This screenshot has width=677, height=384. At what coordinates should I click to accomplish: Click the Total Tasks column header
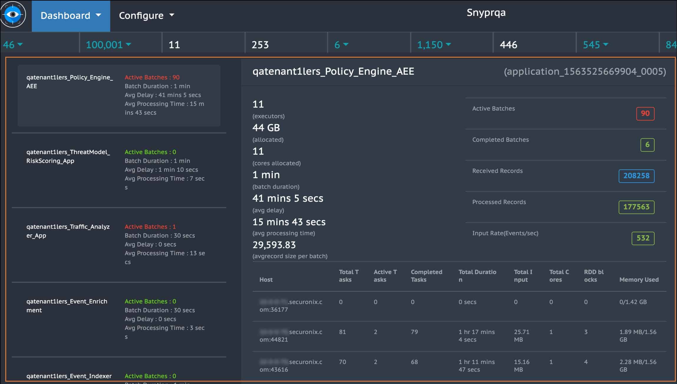point(349,276)
